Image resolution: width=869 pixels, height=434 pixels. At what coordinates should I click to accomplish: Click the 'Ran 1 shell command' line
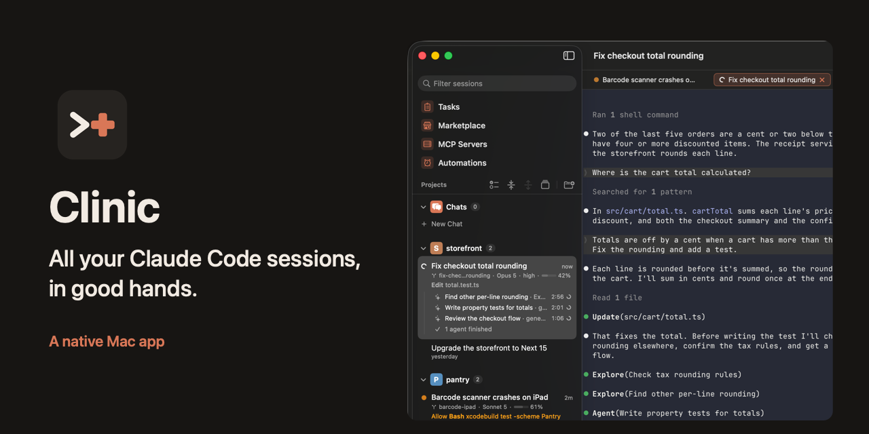click(x=635, y=115)
